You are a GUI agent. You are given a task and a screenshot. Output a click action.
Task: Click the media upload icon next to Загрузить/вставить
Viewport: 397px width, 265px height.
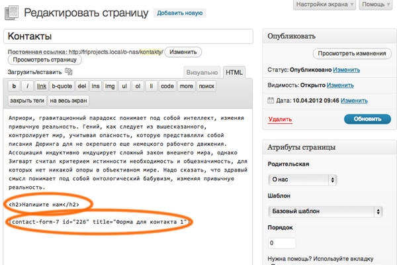[69, 72]
